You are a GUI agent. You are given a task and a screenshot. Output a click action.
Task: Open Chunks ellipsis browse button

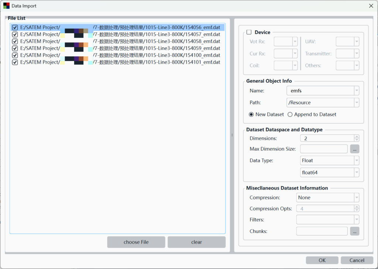[x=354, y=231]
